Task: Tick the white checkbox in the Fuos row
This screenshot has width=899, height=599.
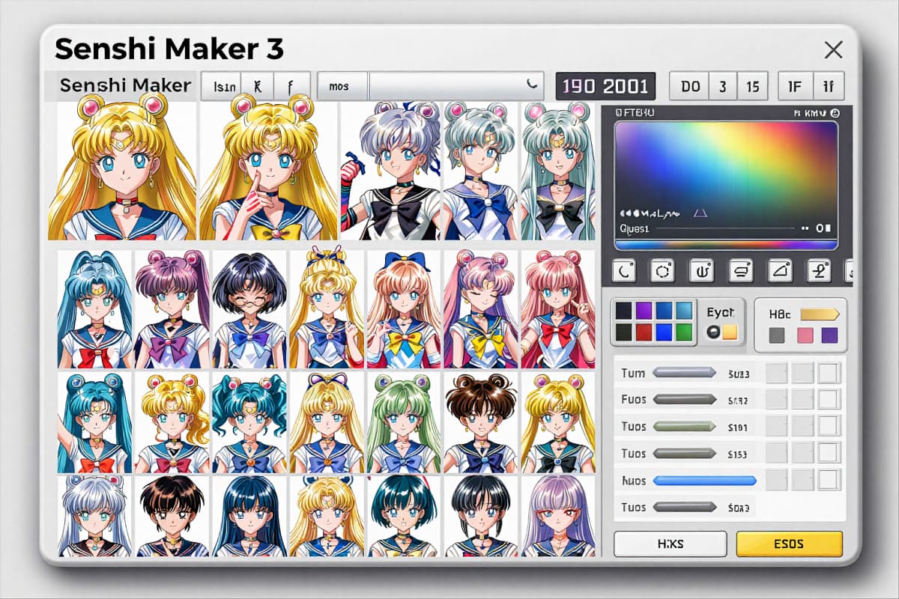Action: click(829, 399)
